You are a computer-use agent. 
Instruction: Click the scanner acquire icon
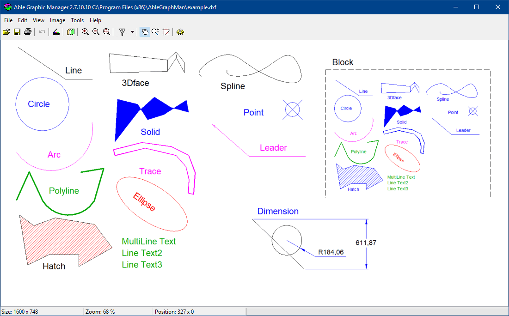(56, 31)
